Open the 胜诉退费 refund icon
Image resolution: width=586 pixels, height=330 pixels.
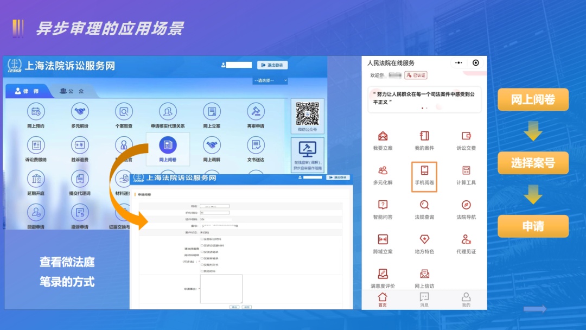point(80,145)
